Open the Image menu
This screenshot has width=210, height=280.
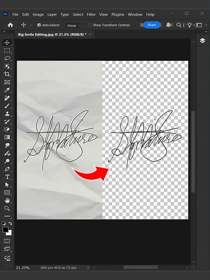pos(38,15)
